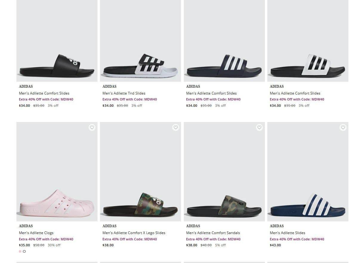355x263 pixels.
Task: Select the pink color swatch for Clogs
Action: pyautogui.click(x=20, y=251)
